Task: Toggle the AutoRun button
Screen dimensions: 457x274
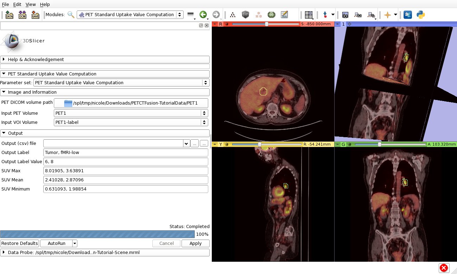Action: 56,243
